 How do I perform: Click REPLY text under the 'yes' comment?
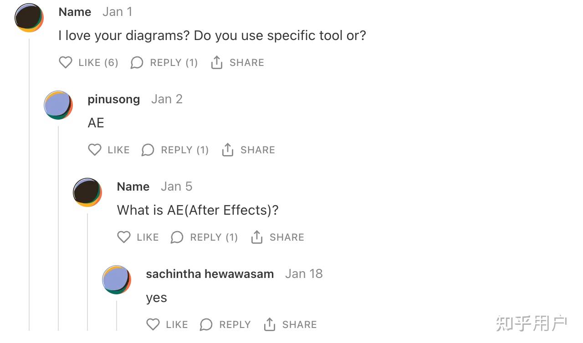click(235, 325)
